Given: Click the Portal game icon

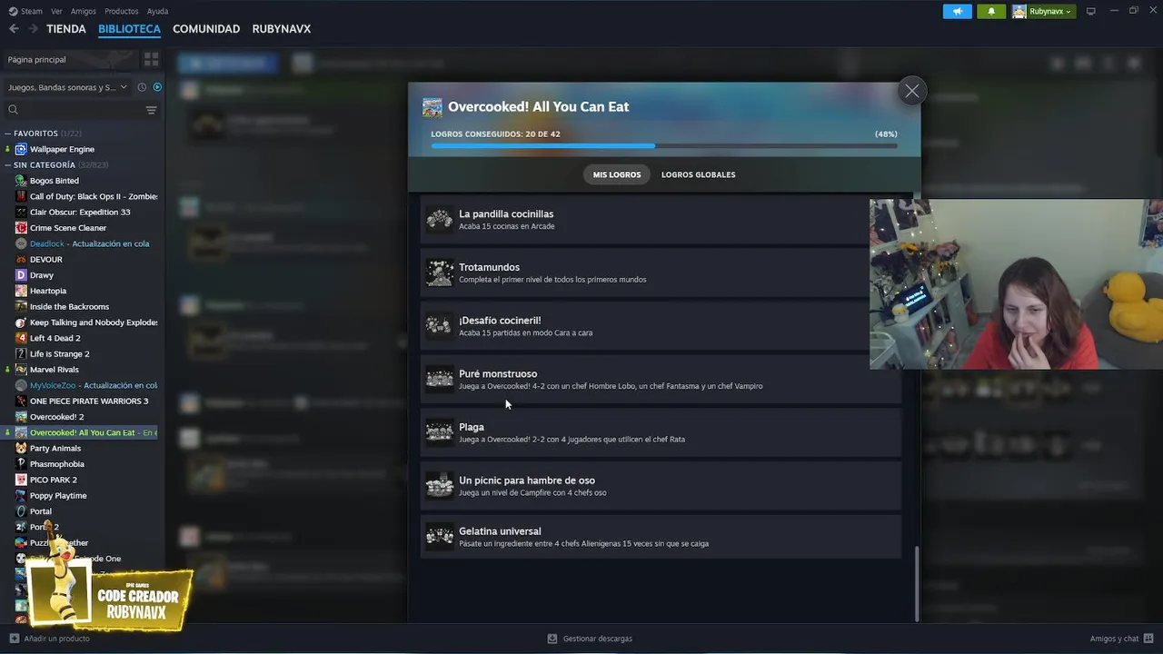Looking at the screenshot, I should [x=21, y=511].
